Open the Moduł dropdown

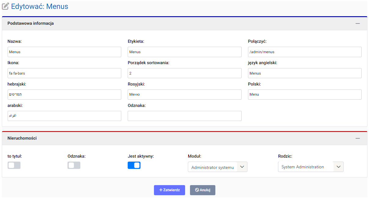[217, 167]
